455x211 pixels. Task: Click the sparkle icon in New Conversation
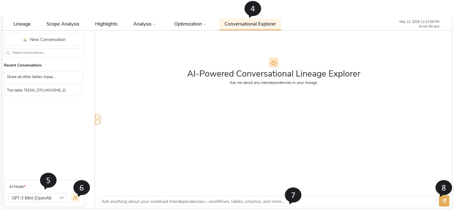tap(25, 39)
